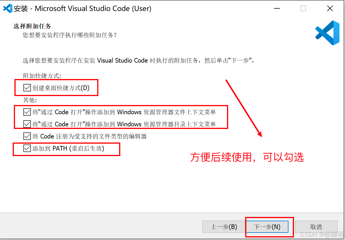Click the large VS Code logo
The height and width of the screenshot is (240, 345).
point(327,33)
